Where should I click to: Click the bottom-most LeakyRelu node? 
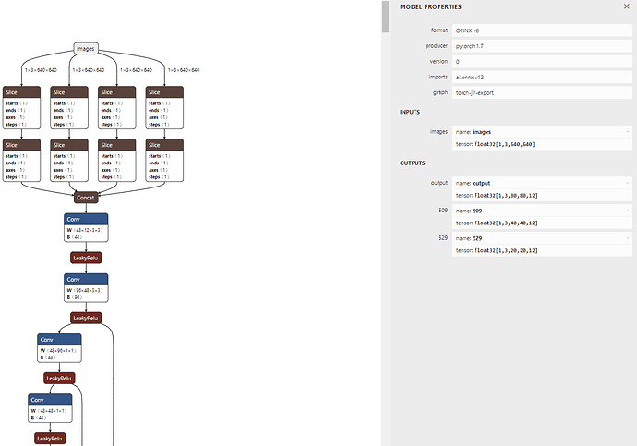[x=50, y=438]
